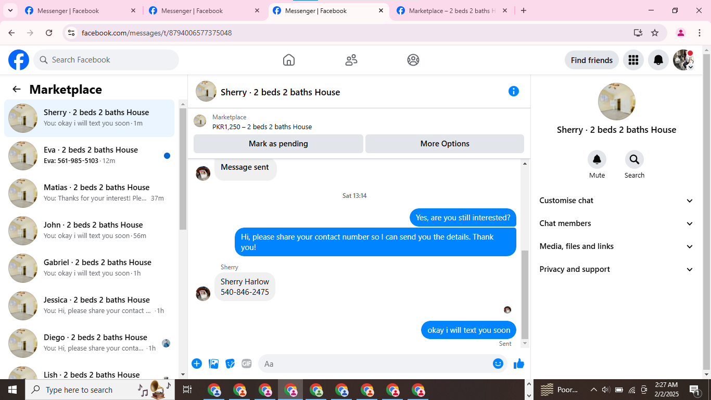Open conversation information icon
Viewport: 711px width, 400px height.
tap(514, 91)
